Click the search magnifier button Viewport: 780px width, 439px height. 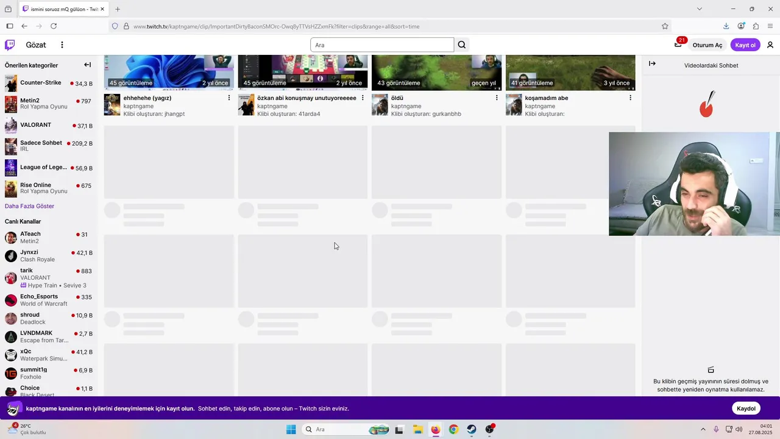click(462, 45)
